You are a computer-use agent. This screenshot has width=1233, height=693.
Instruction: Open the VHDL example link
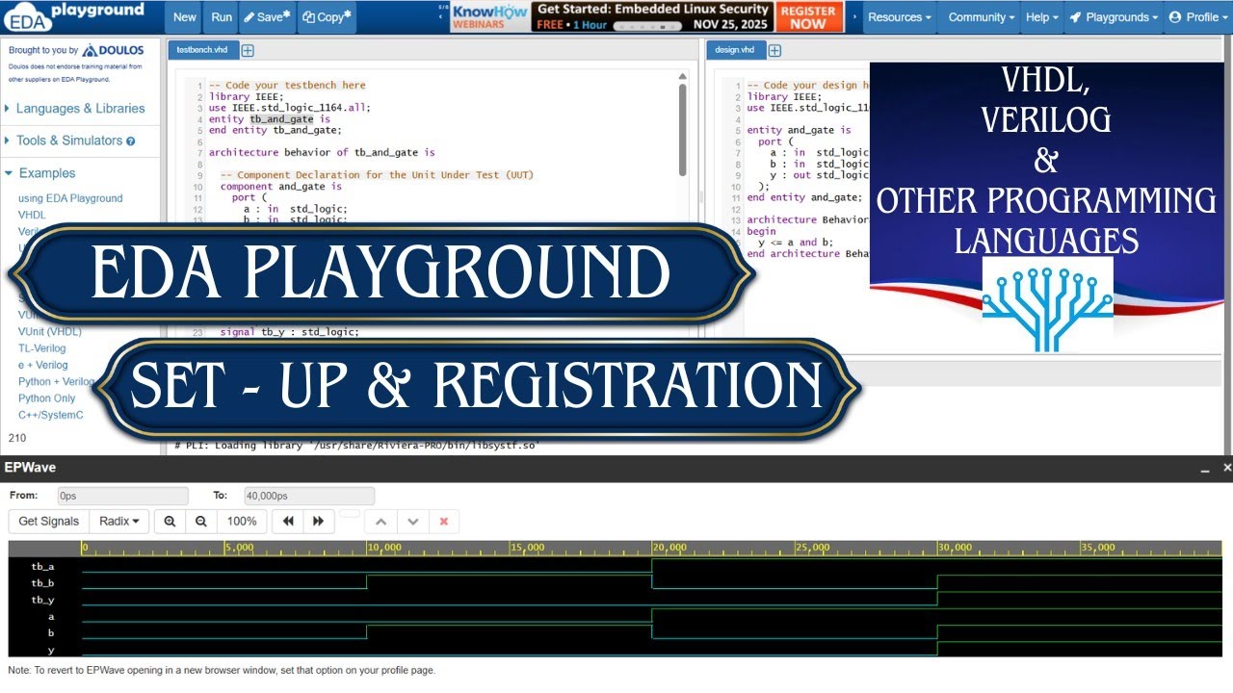32,216
